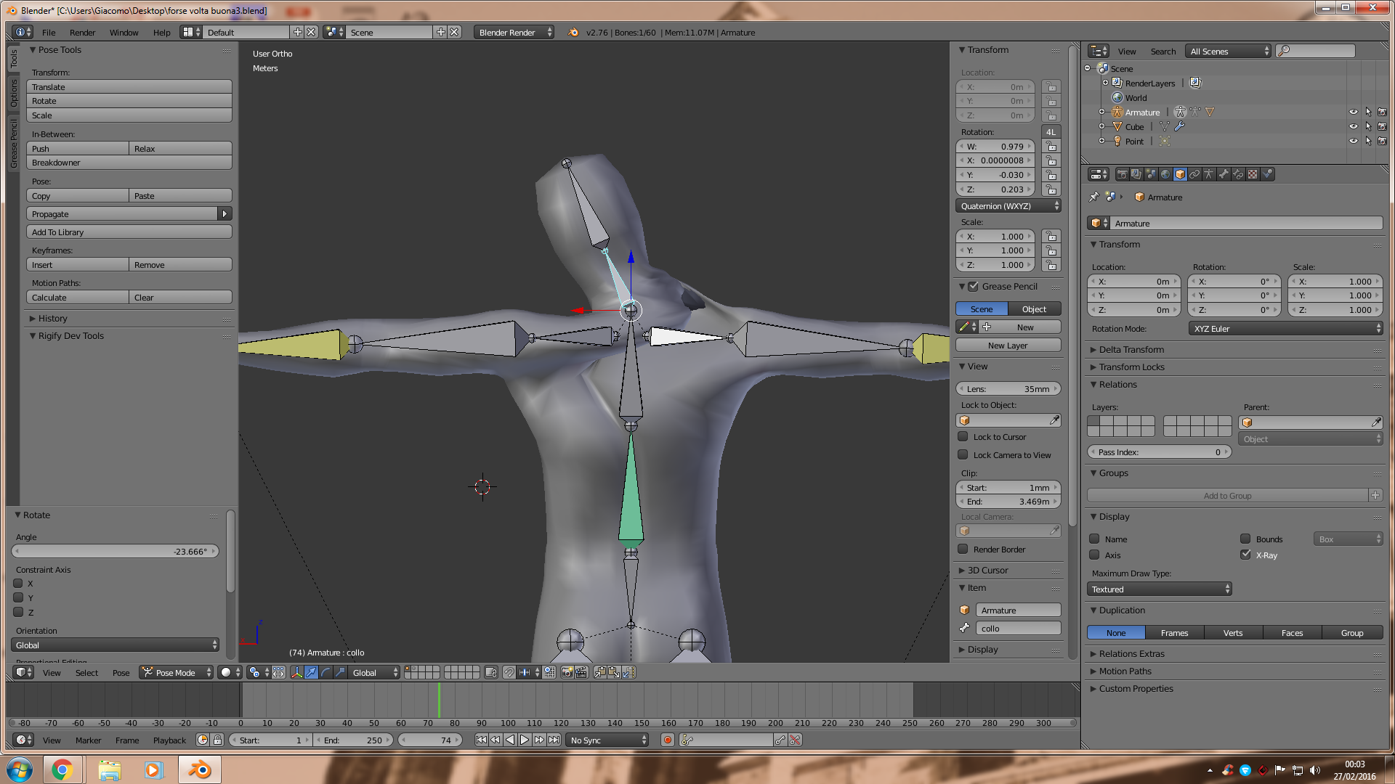Screen dimensions: 1395x784
Task: Open the Help menu
Action: pos(161,32)
